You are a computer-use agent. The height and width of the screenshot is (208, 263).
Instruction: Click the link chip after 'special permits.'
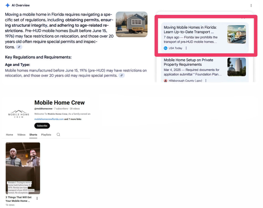point(121,75)
